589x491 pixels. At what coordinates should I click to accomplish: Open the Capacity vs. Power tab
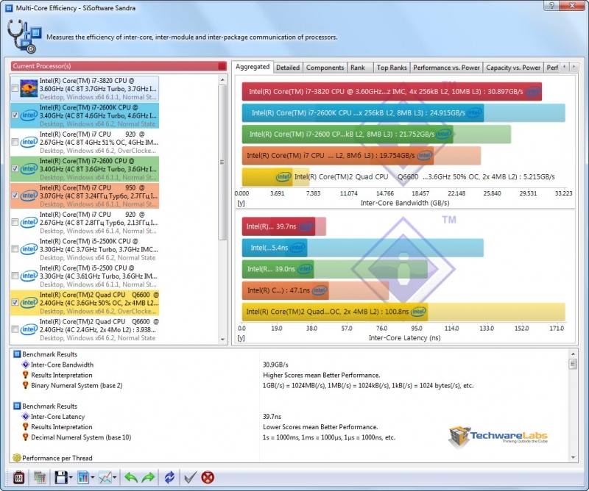(513, 68)
